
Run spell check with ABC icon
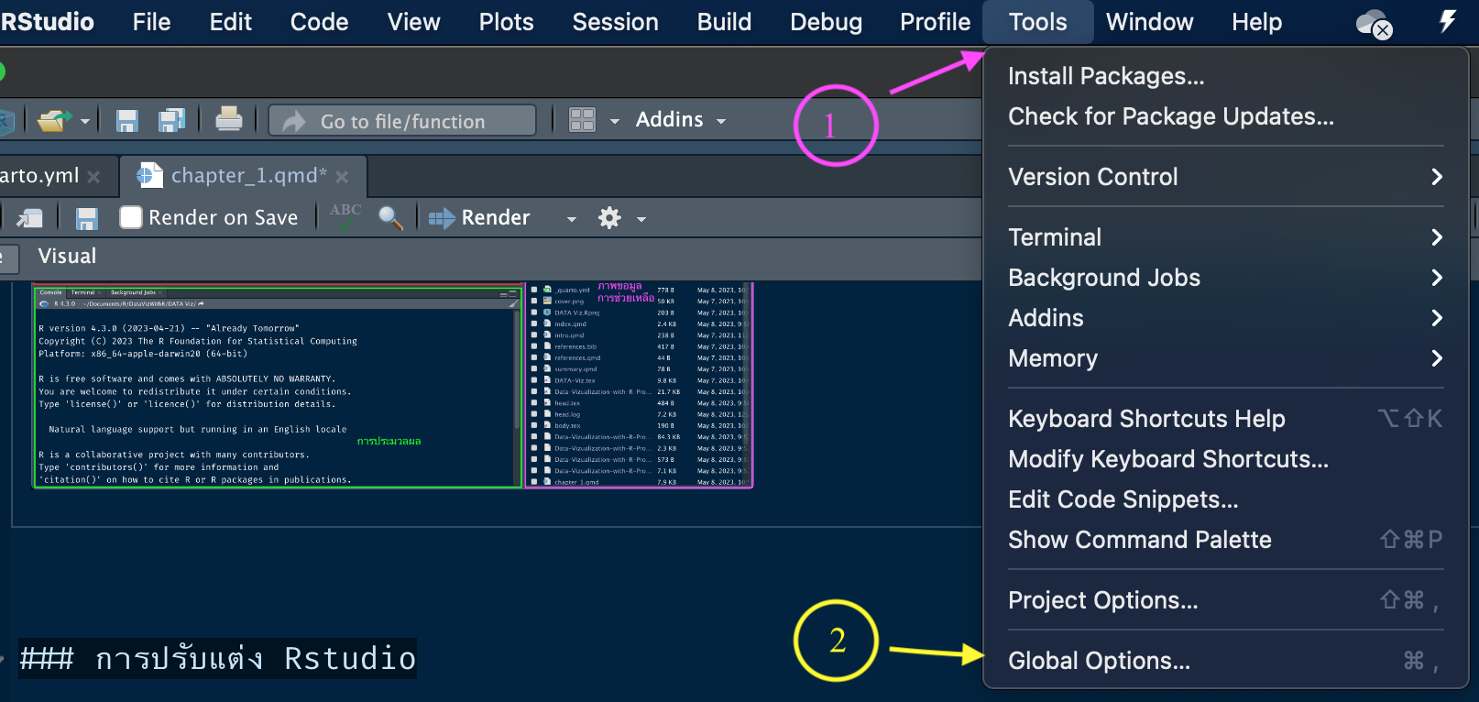(x=345, y=216)
